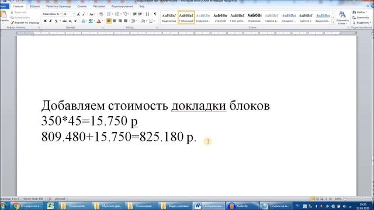Click the Grow Font icon
The width and height of the screenshot is (374, 210).
point(78,14)
